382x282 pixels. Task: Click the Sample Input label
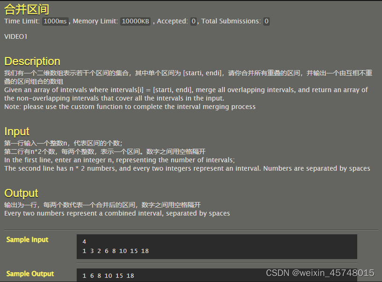[27, 239]
